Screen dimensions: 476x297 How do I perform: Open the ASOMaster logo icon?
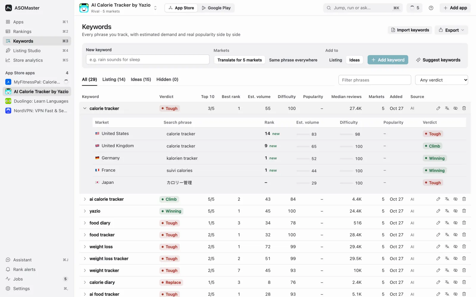coord(9,8)
